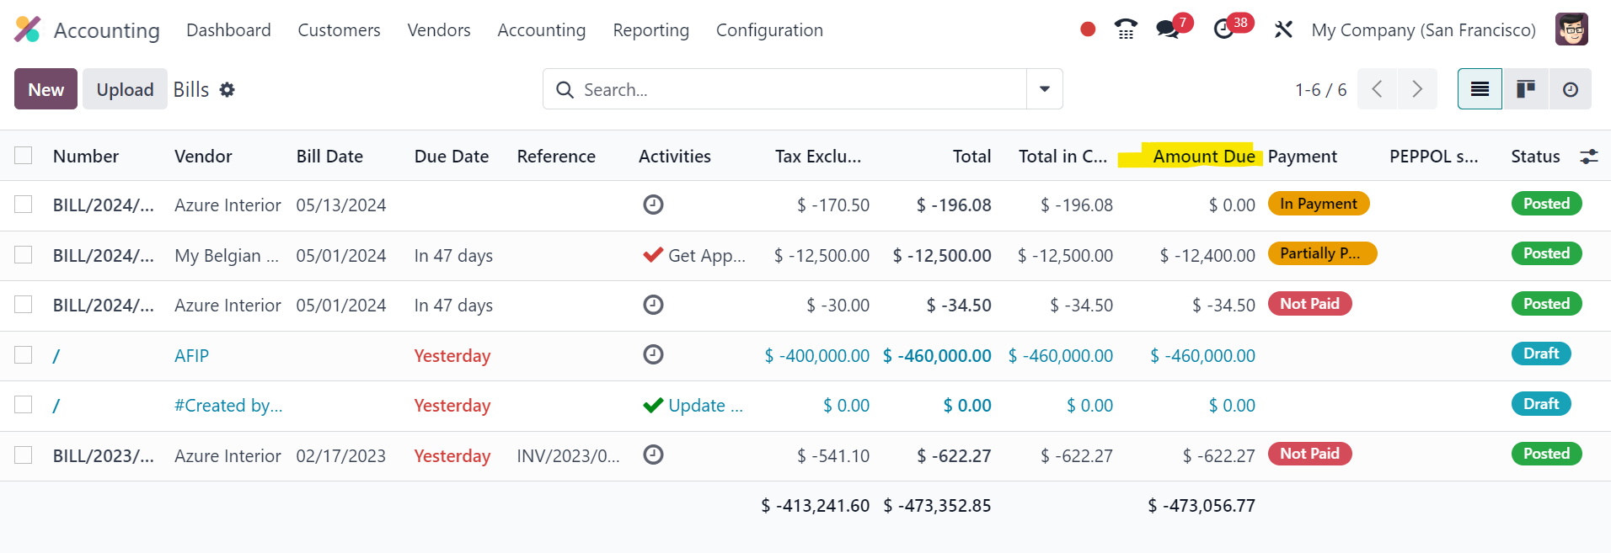Sort by the Number column header
Screen dimensions: 1611x553
pyautogui.click(x=86, y=157)
